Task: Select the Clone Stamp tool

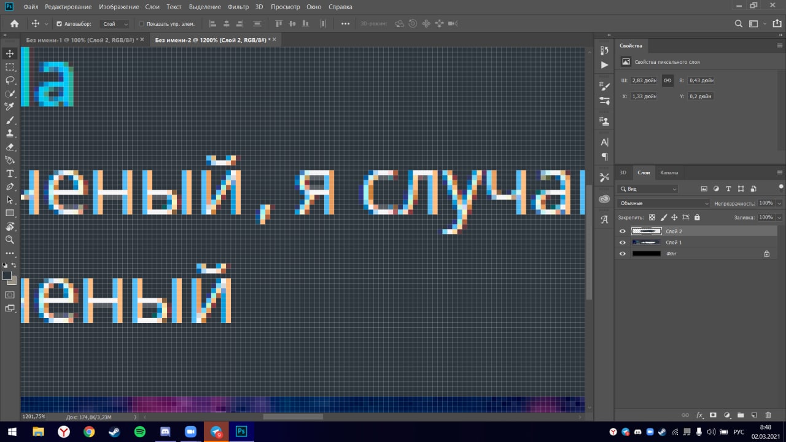Action: pyautogui.click(x=10, y=133)
